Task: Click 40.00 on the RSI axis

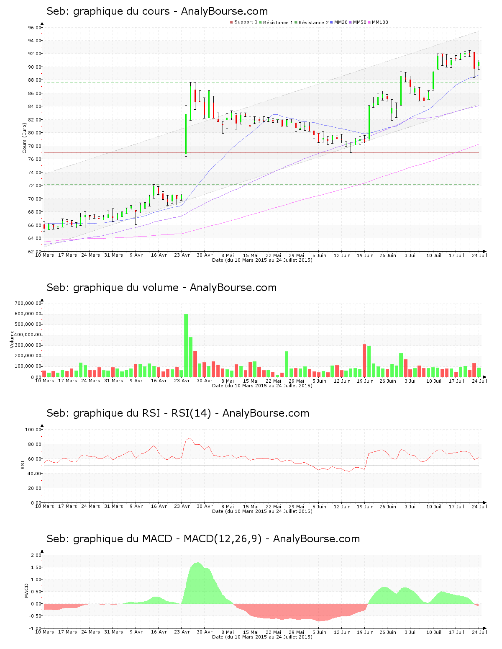Action: click(35, 474)
